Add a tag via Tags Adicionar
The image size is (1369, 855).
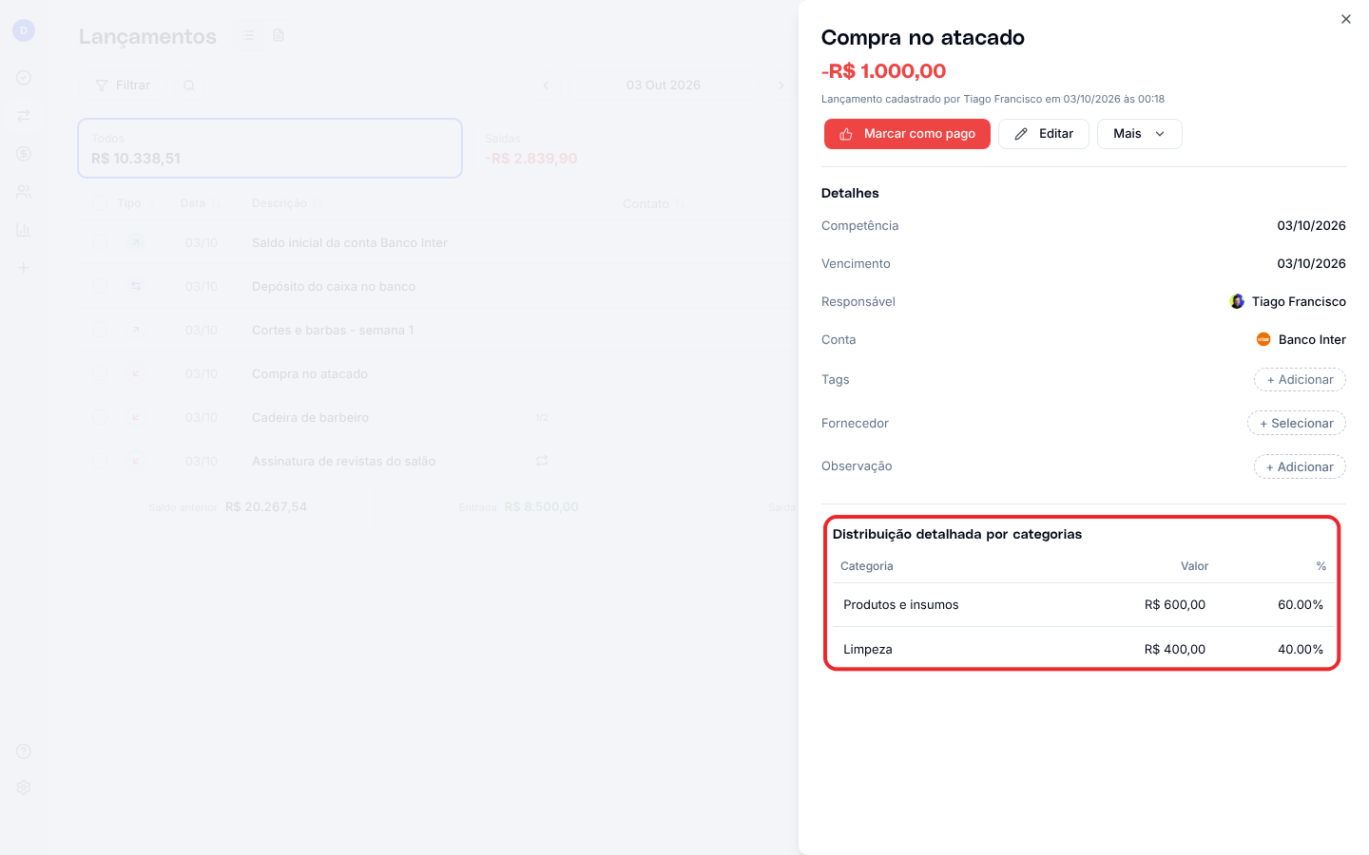(x=1300, y=380)
